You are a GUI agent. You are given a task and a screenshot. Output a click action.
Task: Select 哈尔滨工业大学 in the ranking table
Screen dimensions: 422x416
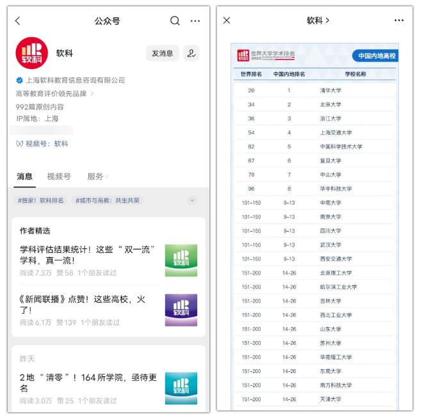[x=339, y=287]
